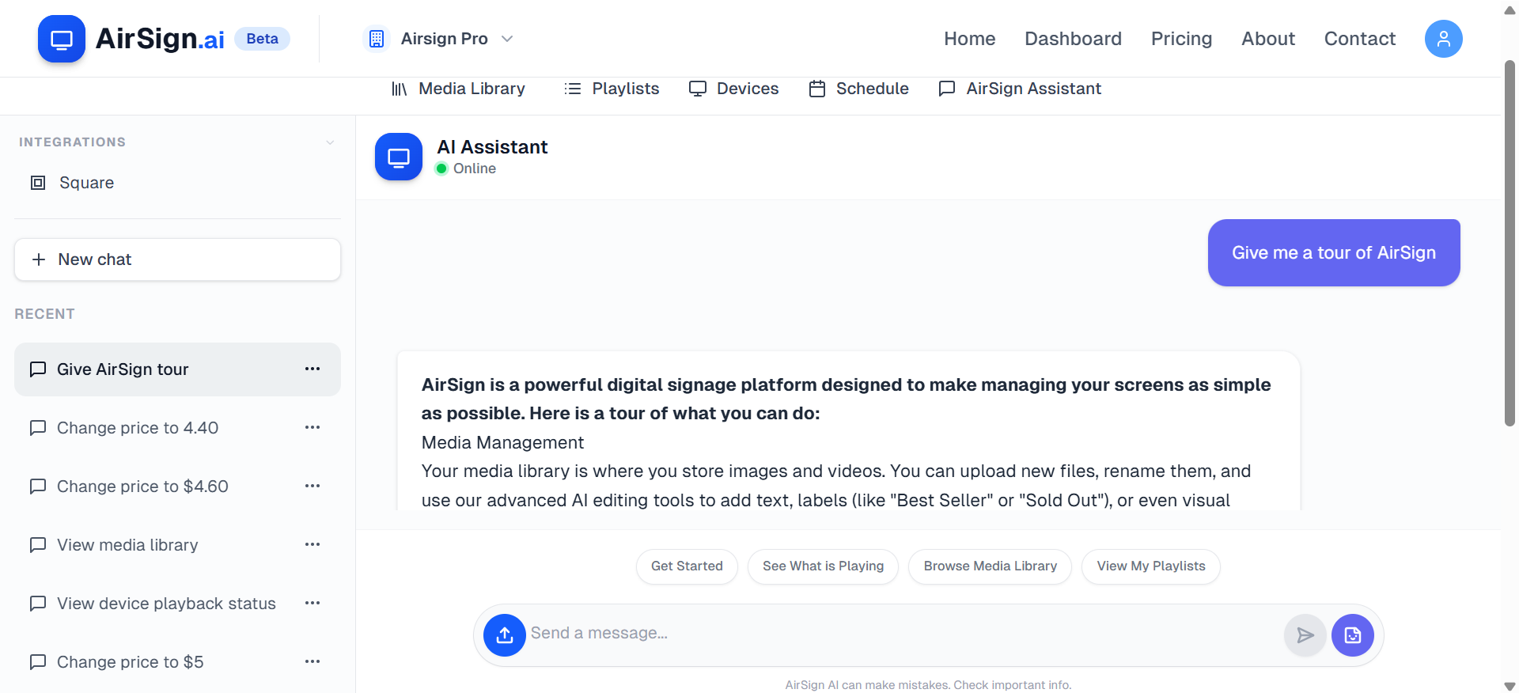Click chat icon beside Change price to $5

[38, 662]
